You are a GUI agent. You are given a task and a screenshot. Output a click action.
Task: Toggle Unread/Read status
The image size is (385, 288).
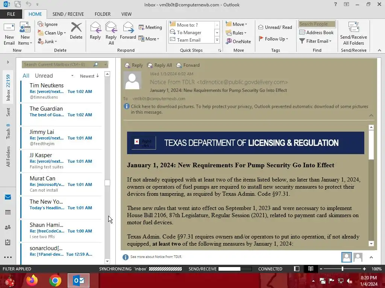[275, 27]
